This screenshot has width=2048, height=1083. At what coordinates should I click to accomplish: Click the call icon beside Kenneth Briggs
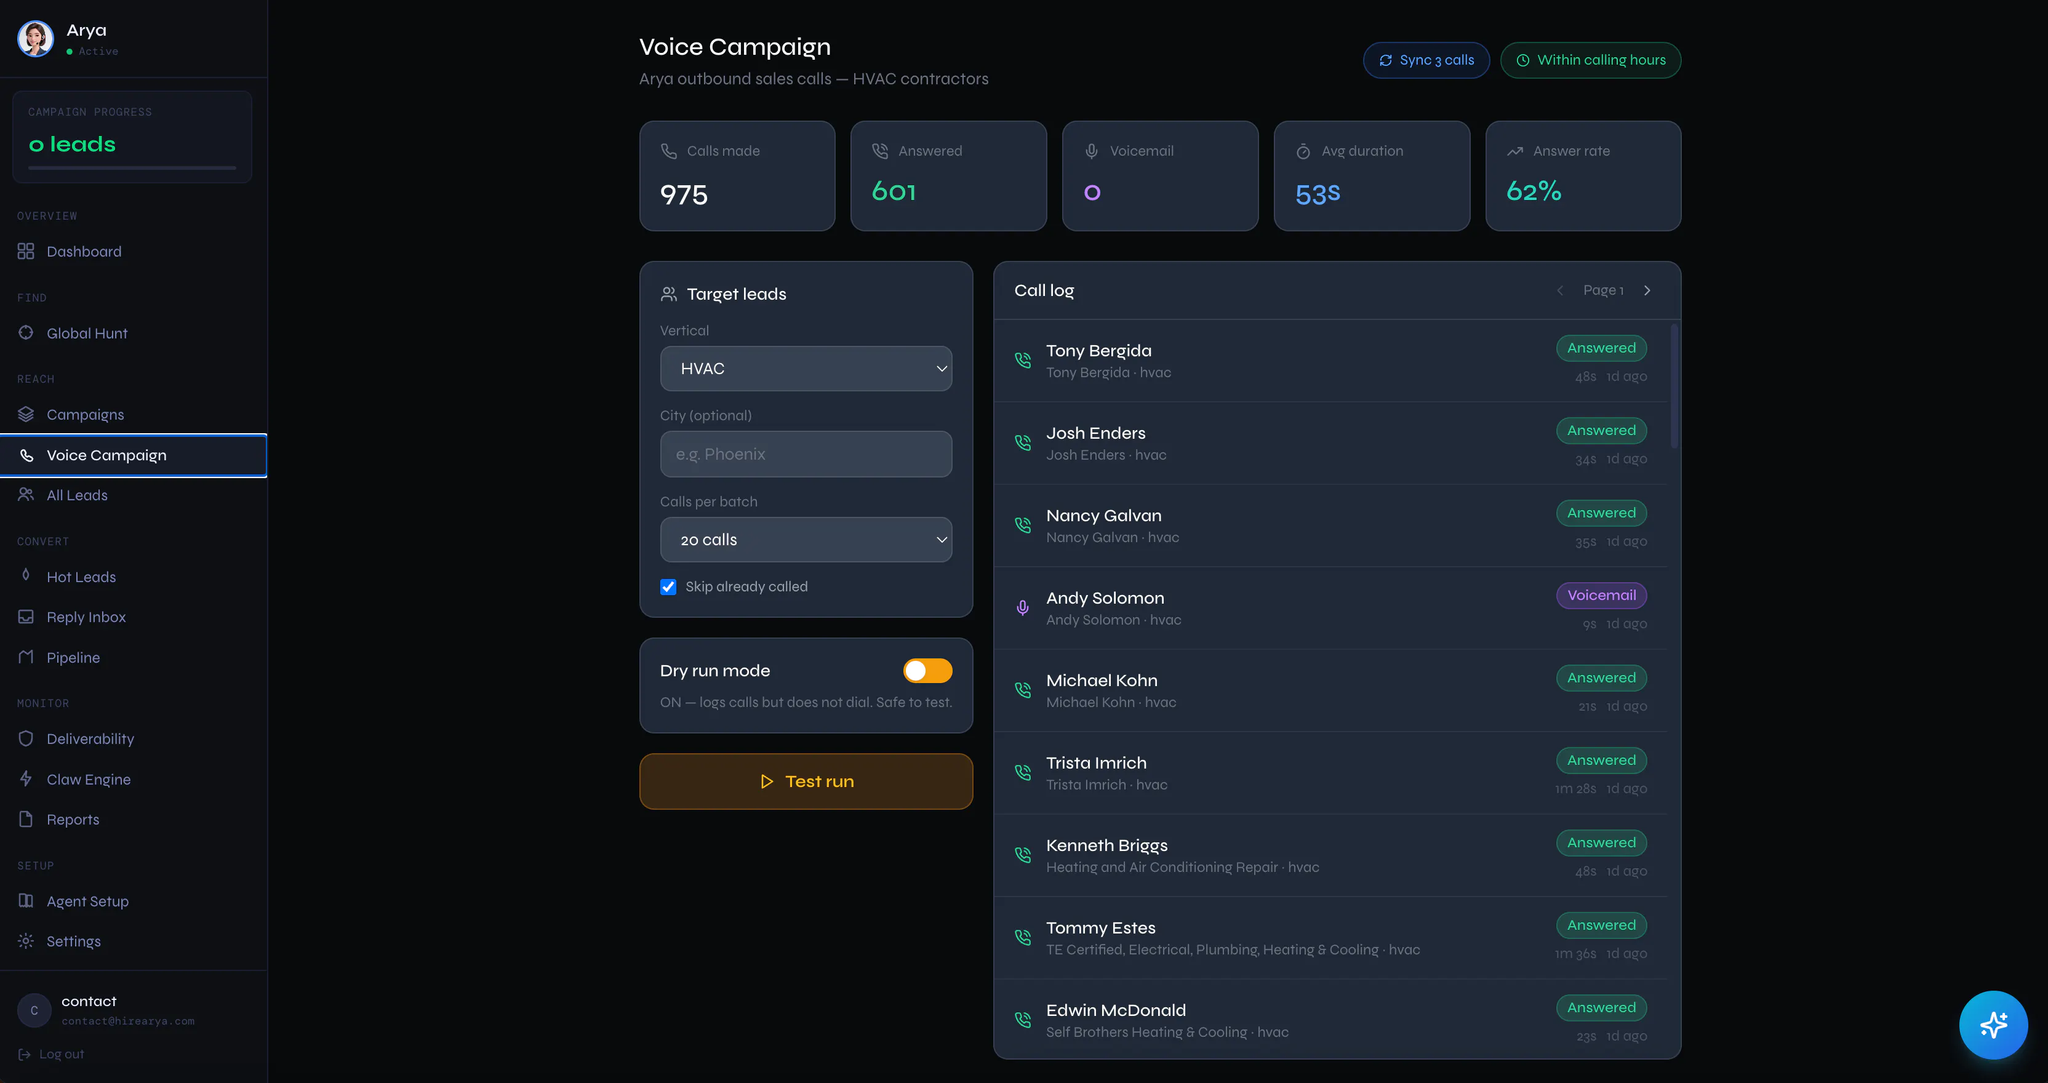tap(1023, 855)
